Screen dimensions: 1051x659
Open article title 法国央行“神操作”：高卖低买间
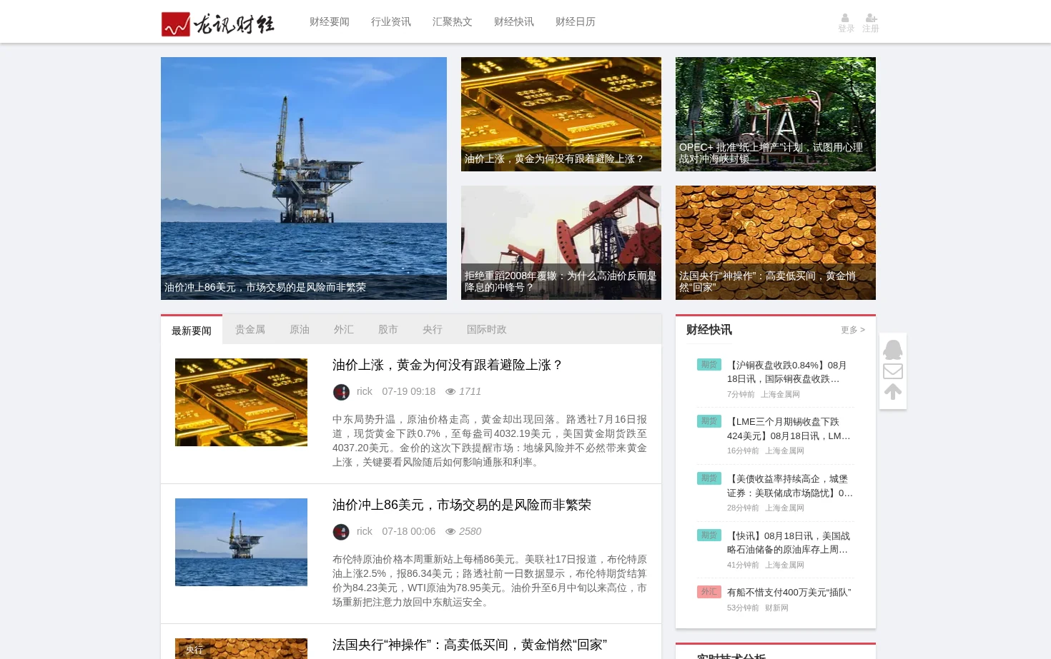point(470,645)
